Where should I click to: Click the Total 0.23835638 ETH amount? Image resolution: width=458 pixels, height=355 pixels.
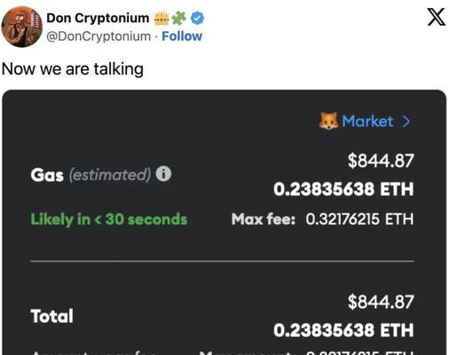point(343,330)
